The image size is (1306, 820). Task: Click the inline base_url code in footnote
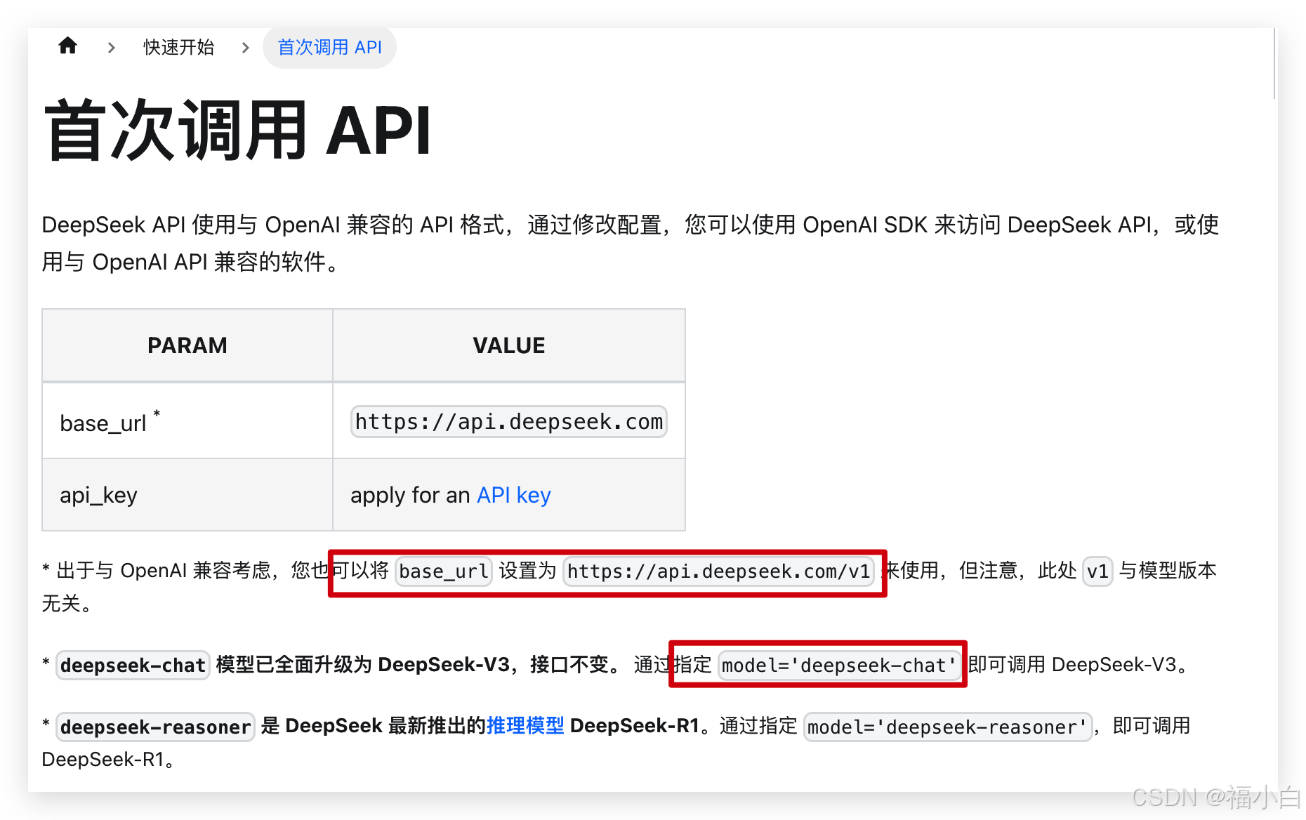[444, 571]
